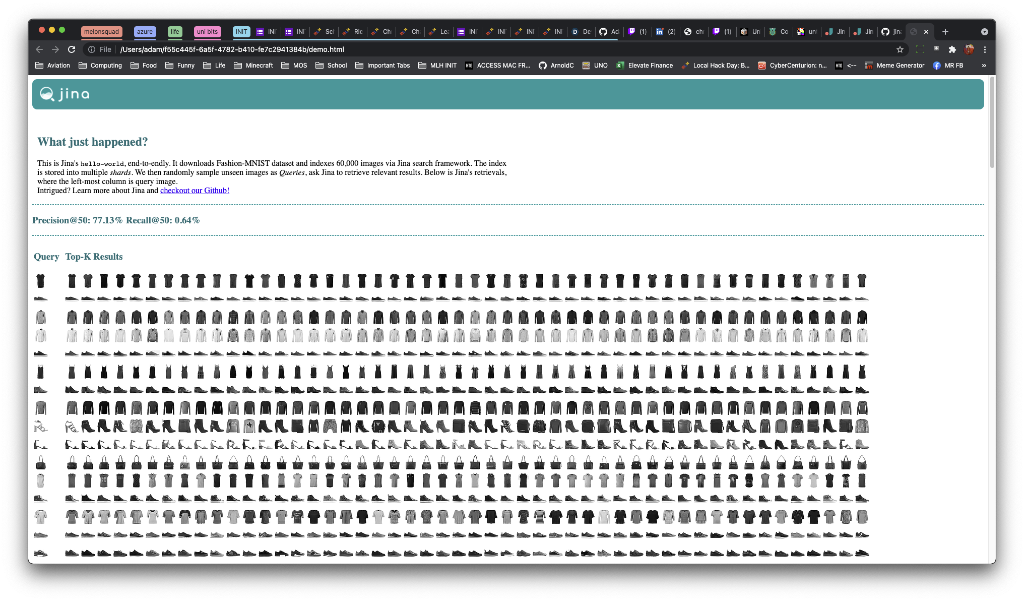Select the INIT tab group label
This screenshot has height=601, width=1024.
coord(241,32)
